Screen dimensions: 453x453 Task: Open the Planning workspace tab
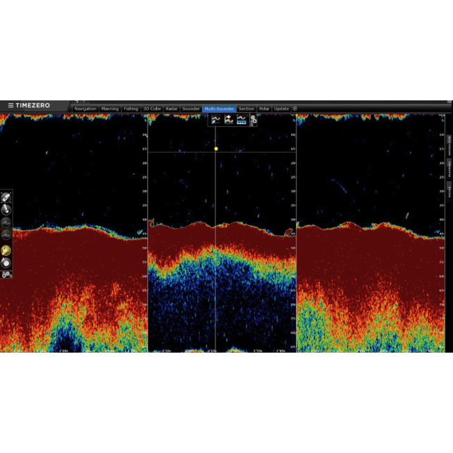[x=109, y=109]
